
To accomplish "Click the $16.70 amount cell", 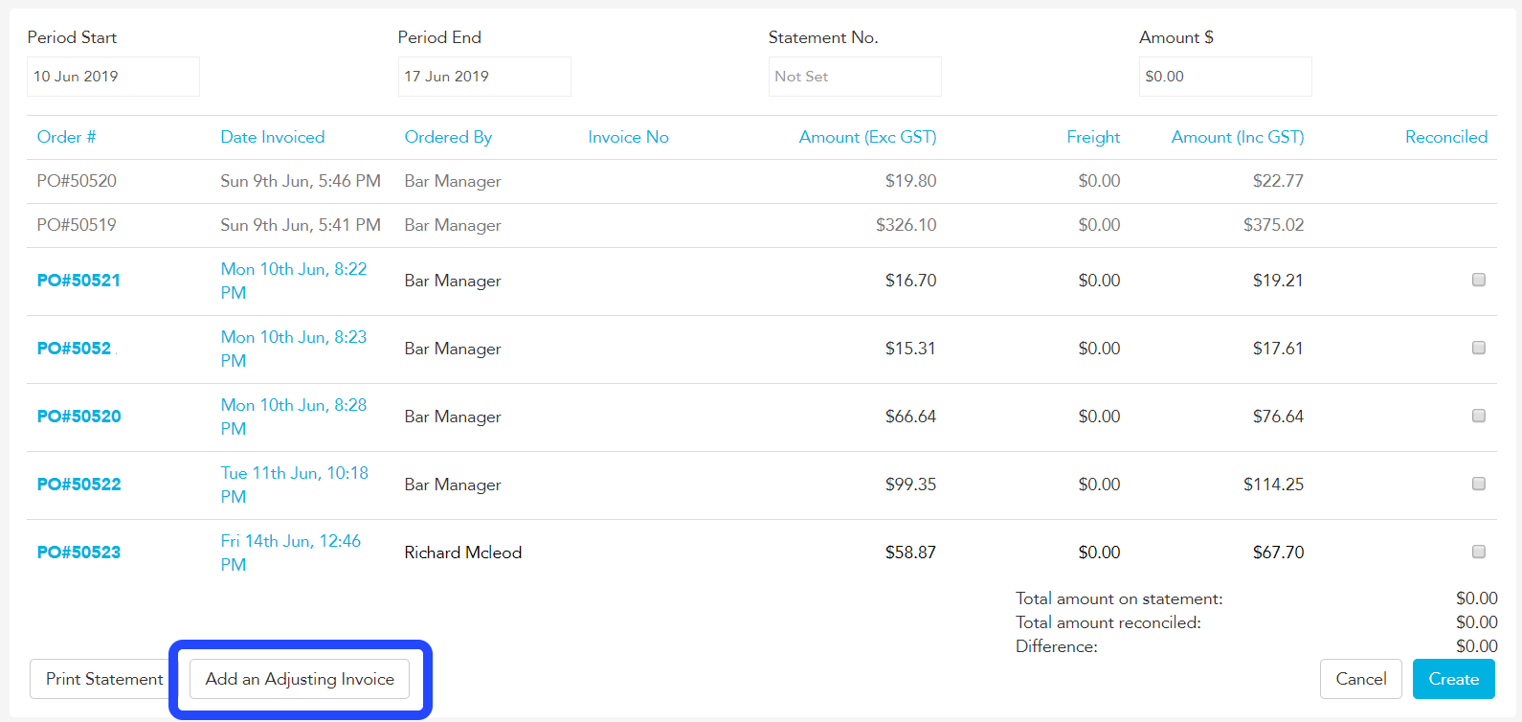I will click(910, 281).
